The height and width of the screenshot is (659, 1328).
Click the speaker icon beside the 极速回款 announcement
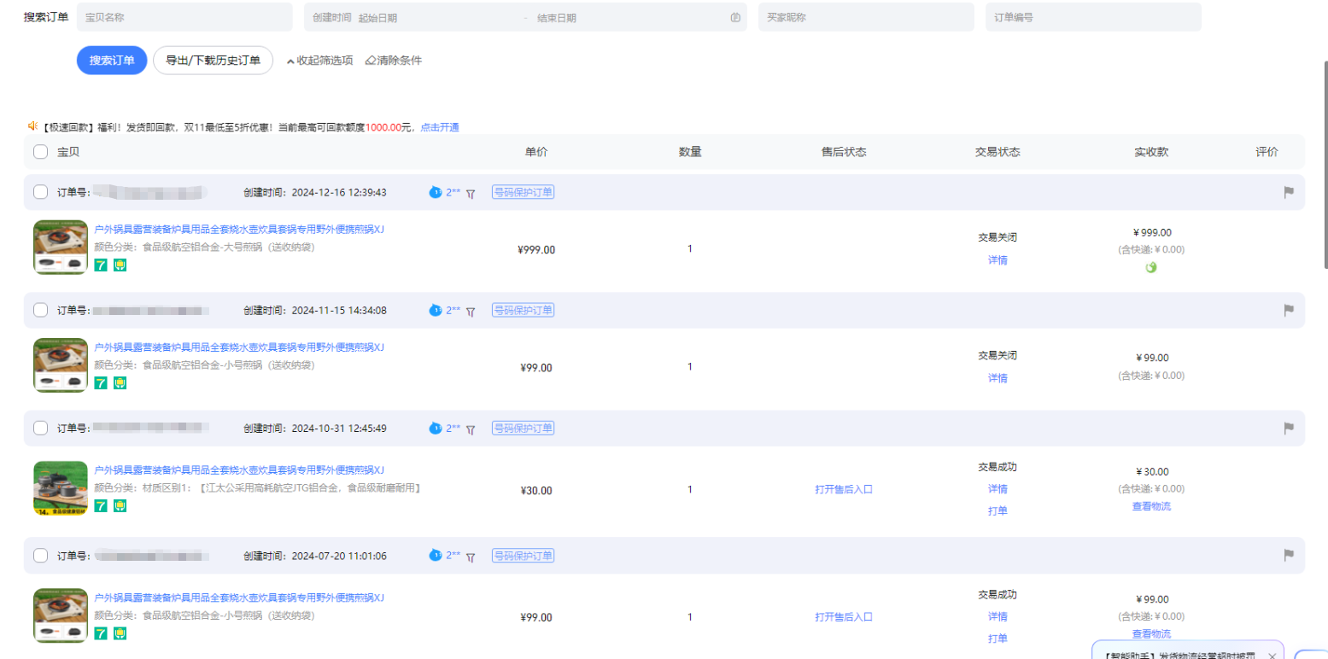[32, 126]
